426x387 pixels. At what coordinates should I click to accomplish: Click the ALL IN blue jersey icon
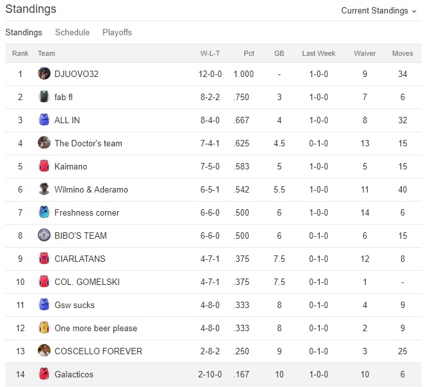tap(44, 120)
